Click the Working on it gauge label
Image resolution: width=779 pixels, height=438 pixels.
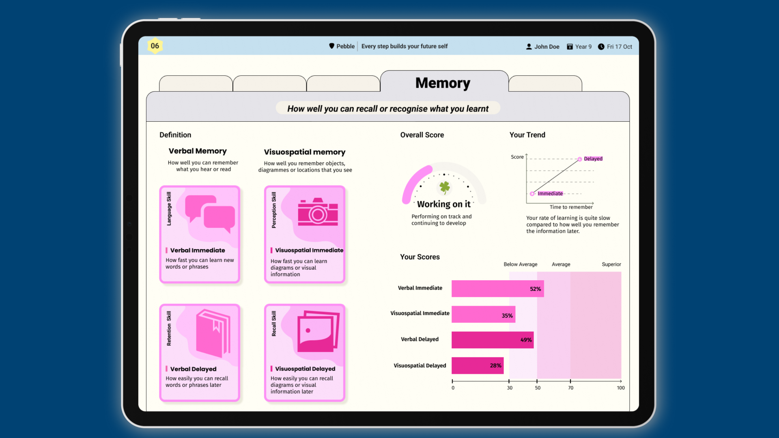(443, 204)
